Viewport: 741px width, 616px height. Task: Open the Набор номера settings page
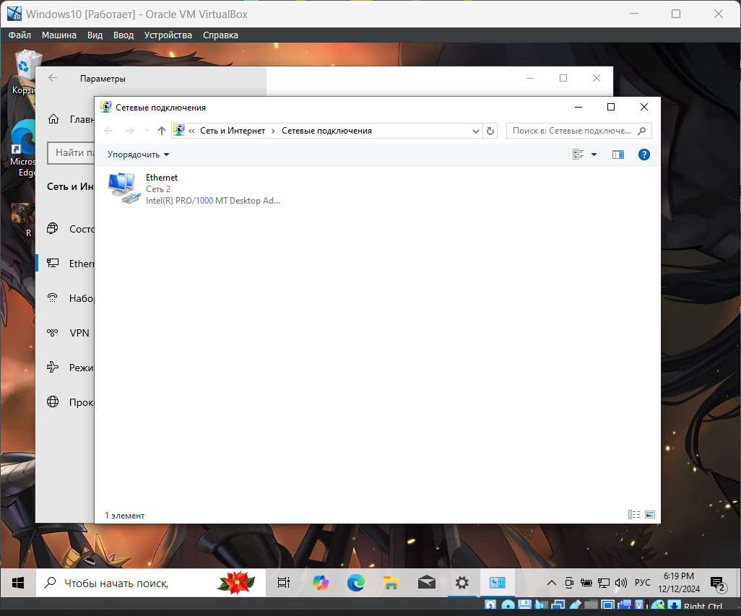pos(65,298)
